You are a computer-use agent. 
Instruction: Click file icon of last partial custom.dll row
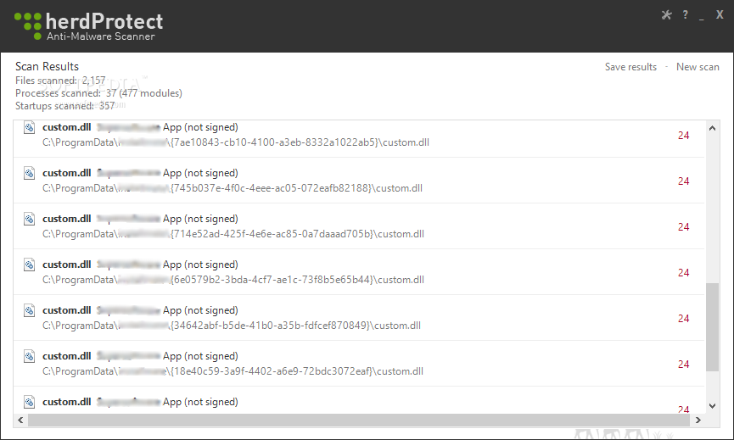click(x=30, y=402)
